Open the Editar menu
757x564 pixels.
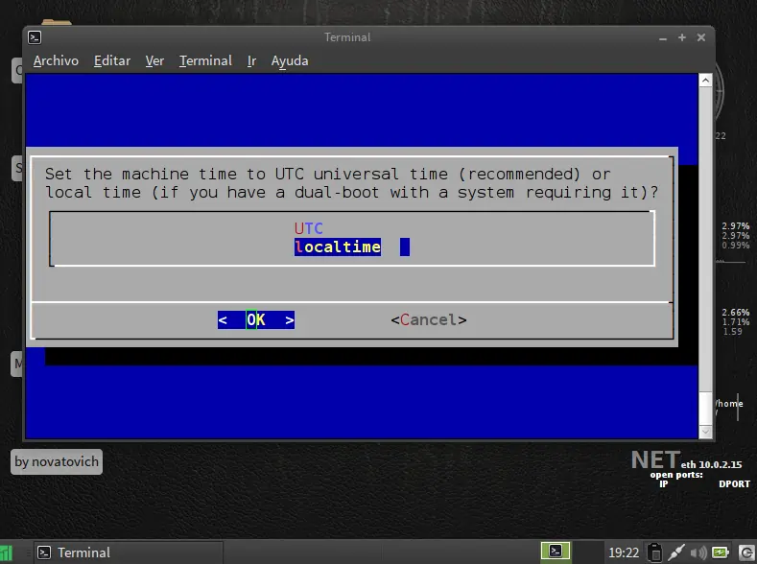(x=112, y=60)
